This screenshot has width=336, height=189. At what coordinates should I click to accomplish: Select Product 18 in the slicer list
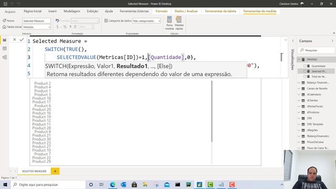click(x=41, y=98)
